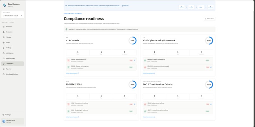Open A.8.24 Cryptography readiness row
The height and width of the screenshot is (127, 255).
(101, 111)
